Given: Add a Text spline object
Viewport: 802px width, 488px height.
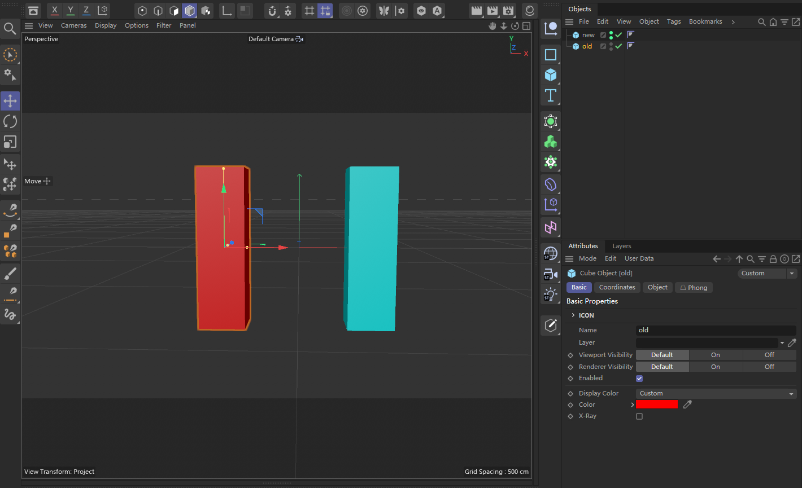Looking at the screenshot, I should (x=551, y=95).
